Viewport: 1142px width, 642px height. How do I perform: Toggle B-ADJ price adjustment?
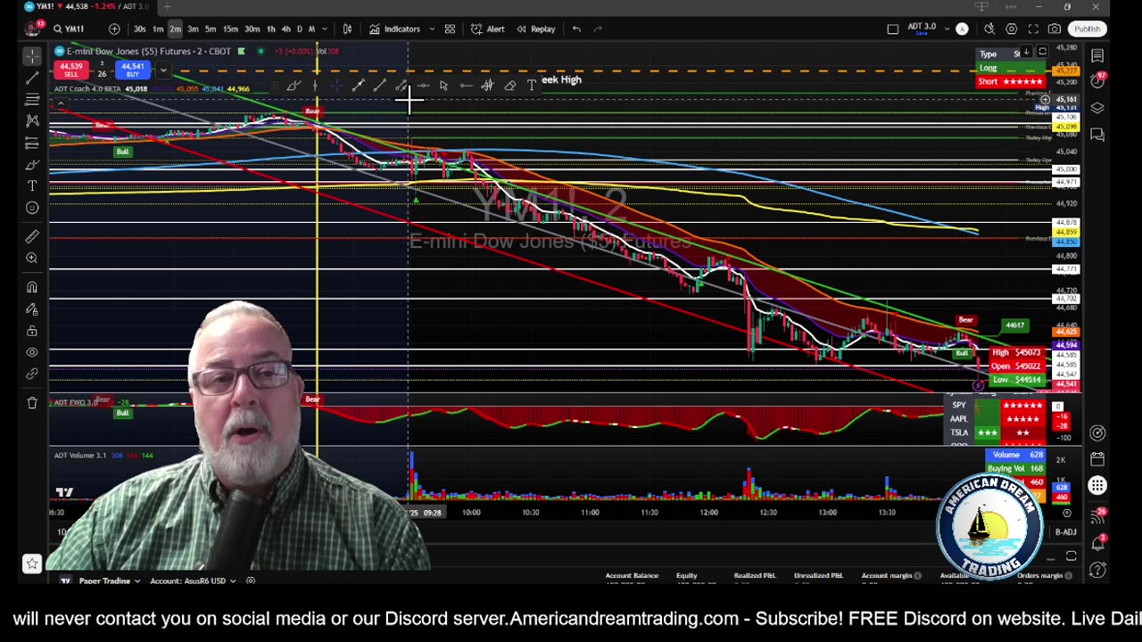tap(1065, 532)
